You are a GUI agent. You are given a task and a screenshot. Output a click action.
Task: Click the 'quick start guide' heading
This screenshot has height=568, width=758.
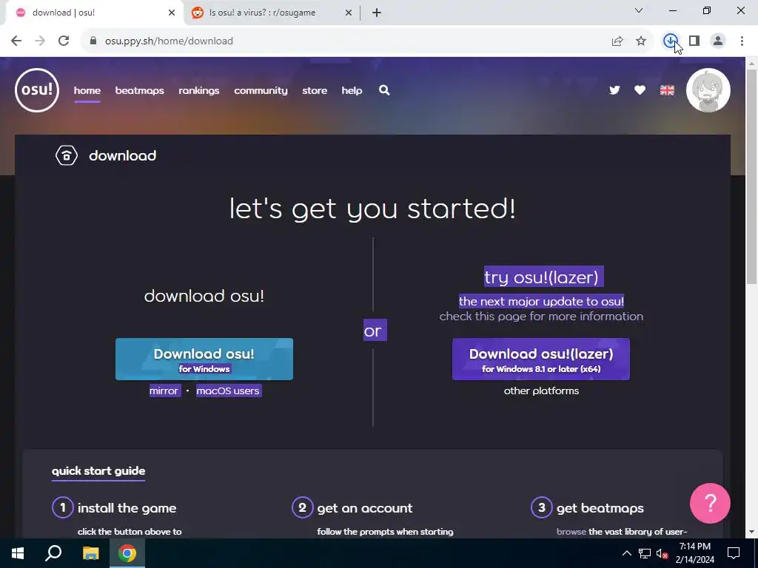point(98,471)
